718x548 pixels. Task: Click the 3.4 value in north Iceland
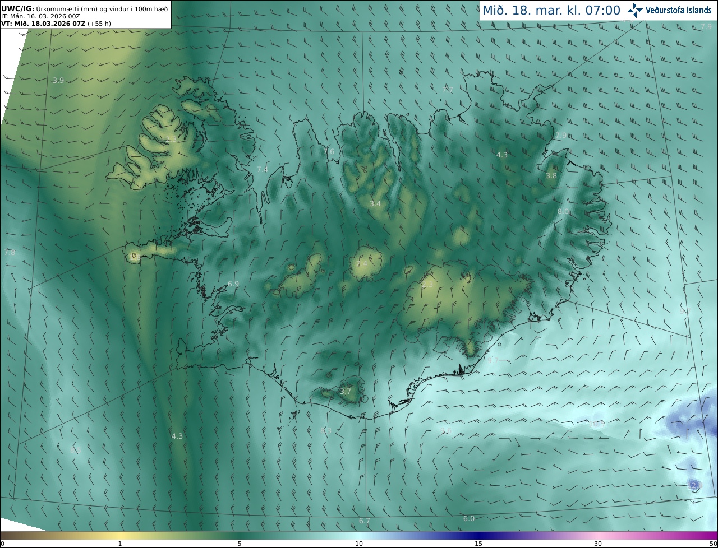pyautogui.click(x=375, y=204)
